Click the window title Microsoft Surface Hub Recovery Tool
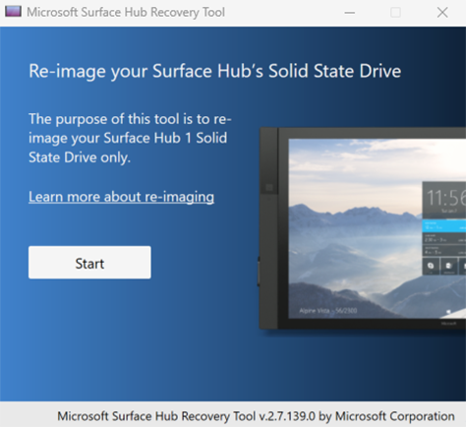Screen dimensions: 466x427 click(x=126, y=13)
